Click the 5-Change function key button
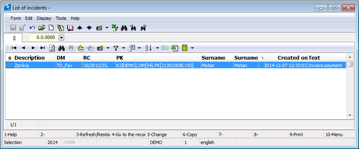The image size is (359, 149). coord(164,135)
